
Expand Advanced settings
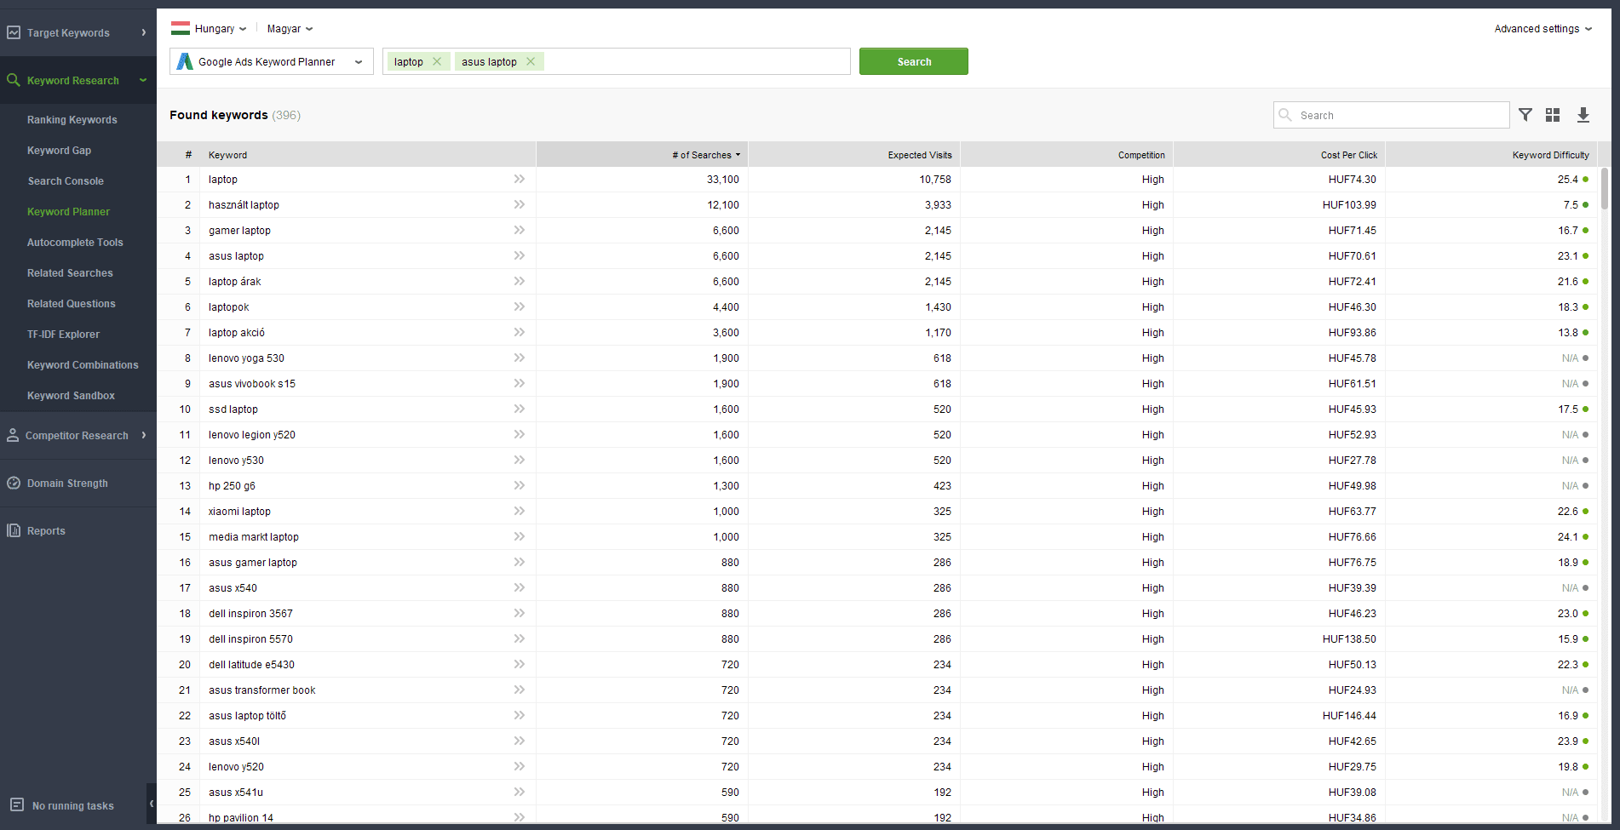click(1542, 28)
